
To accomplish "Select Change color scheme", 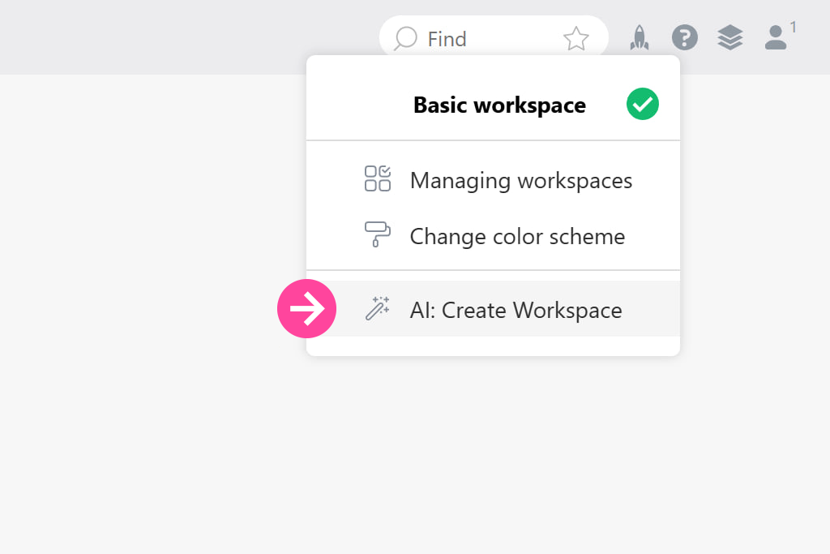I will 518,236.
